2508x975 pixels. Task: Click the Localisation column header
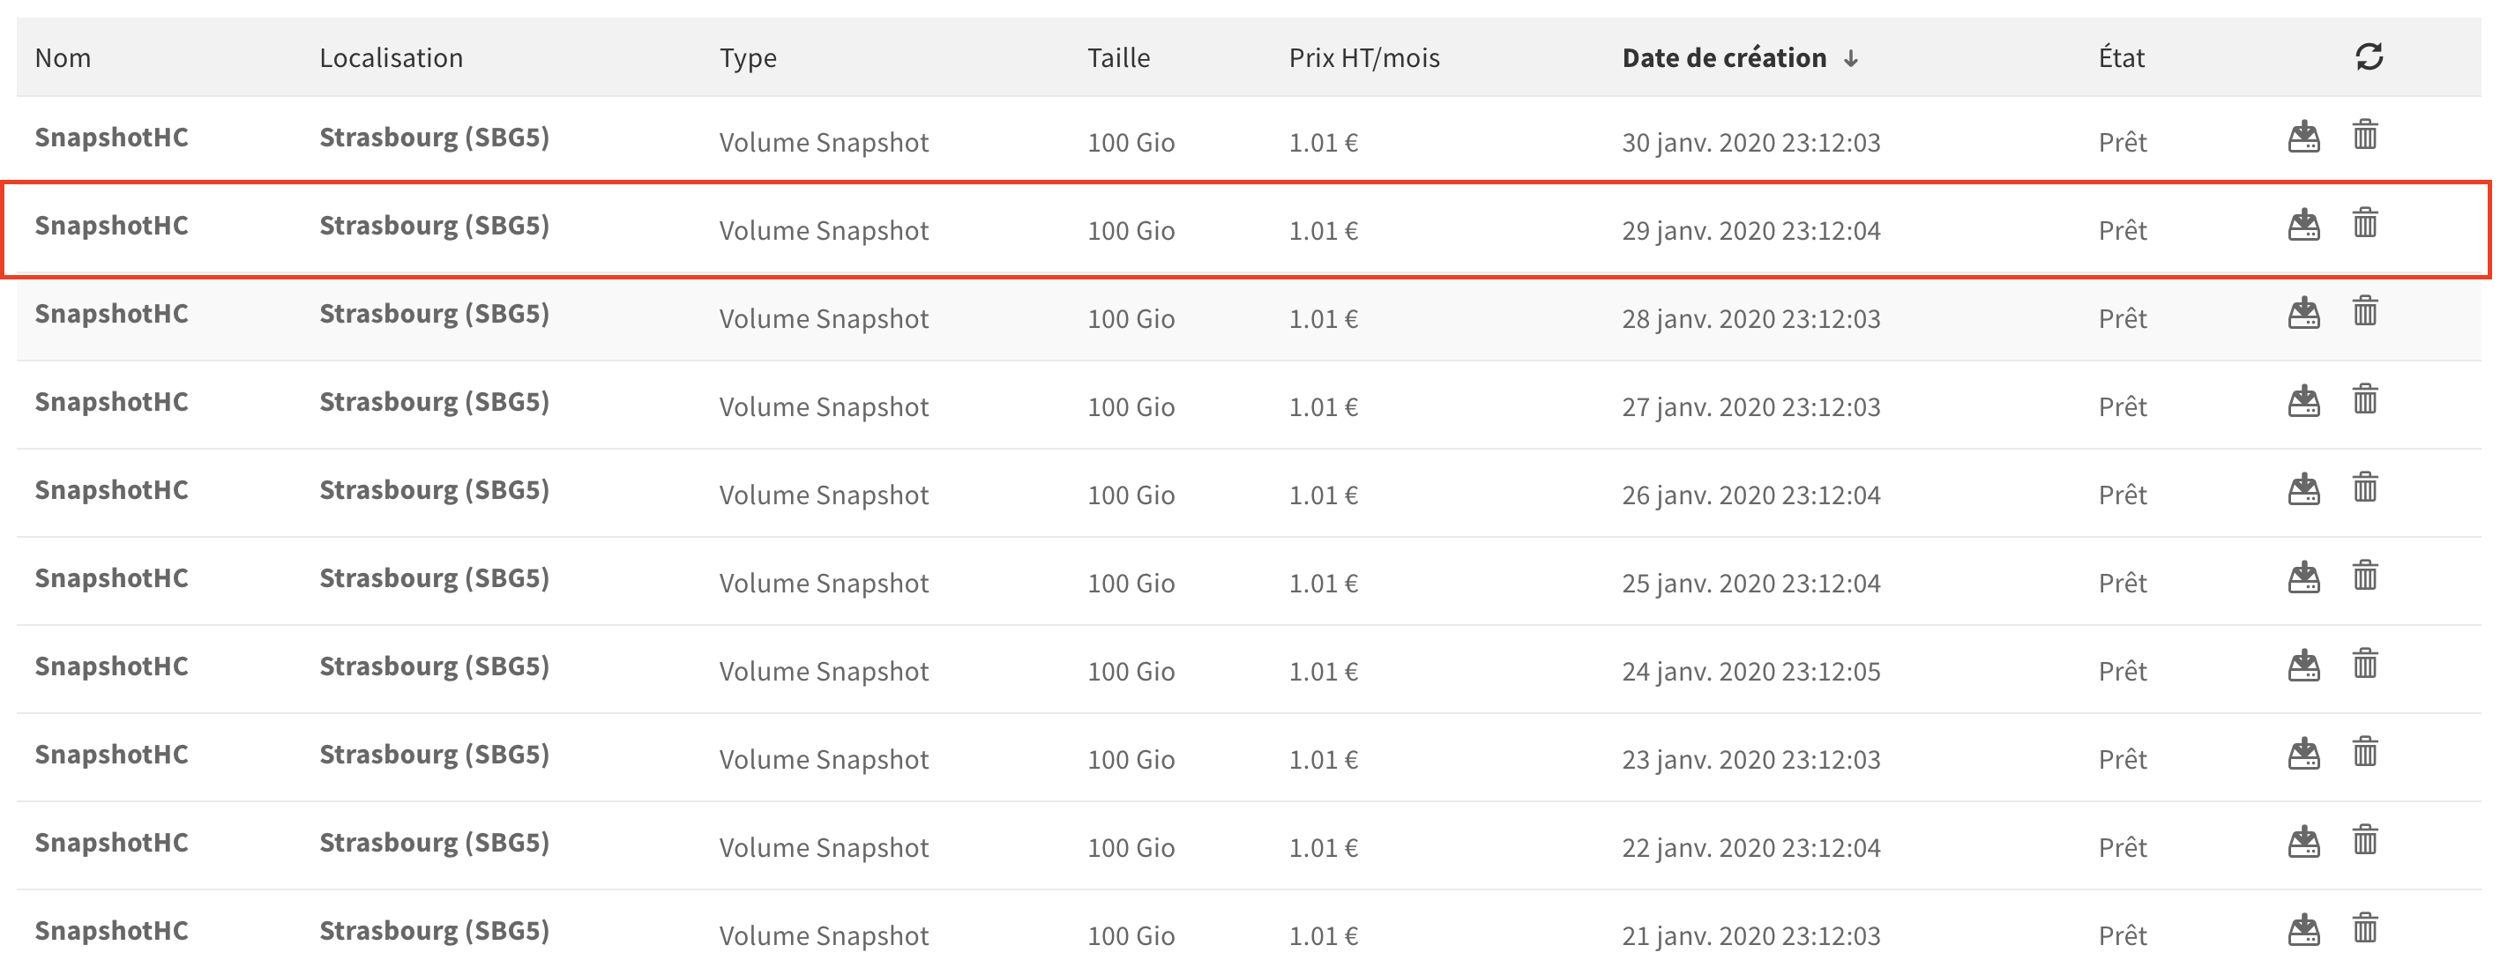point(391,58)
